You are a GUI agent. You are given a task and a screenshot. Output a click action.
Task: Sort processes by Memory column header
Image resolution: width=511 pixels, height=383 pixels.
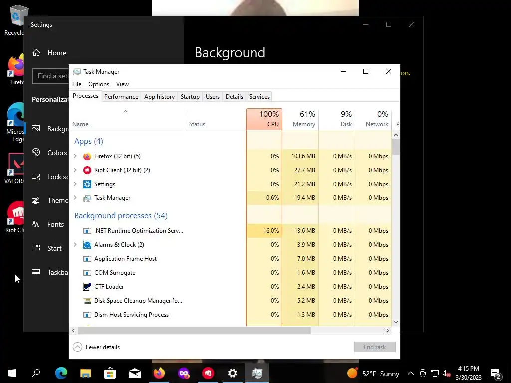[300, 119]
